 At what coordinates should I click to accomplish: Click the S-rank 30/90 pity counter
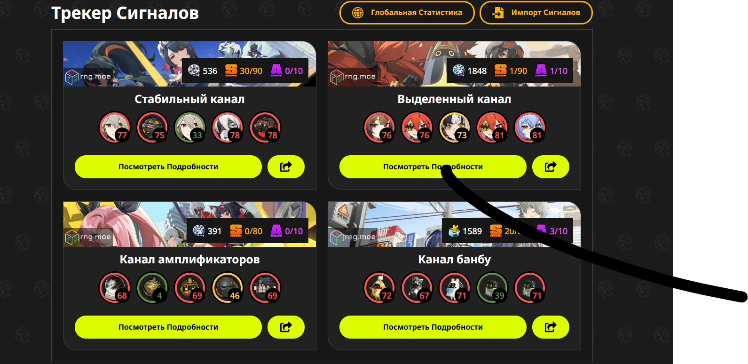coord(244,71)
